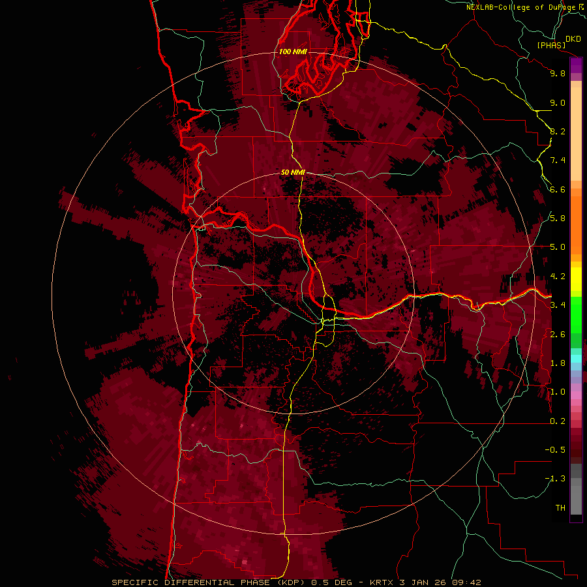Screen dimensions: 587x587
Task: Click the 5.8 legend value
Action: click(x=558, y=218)
